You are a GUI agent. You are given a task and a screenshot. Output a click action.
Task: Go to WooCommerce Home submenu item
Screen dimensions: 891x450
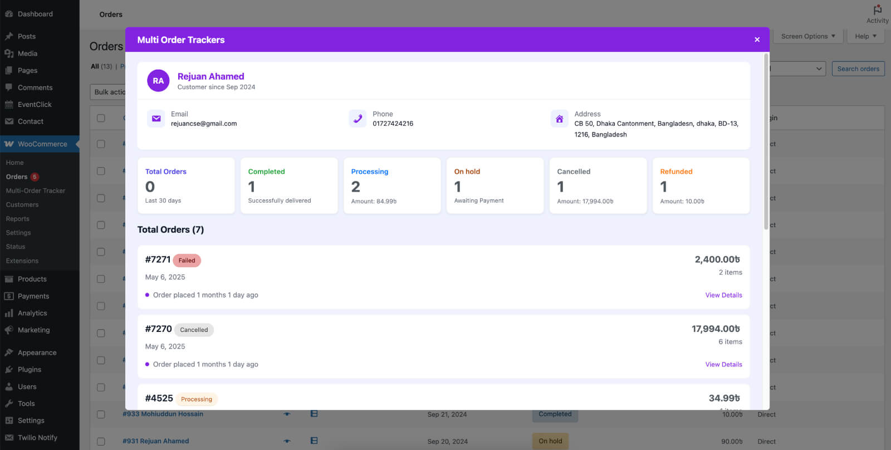click(15, 163)
